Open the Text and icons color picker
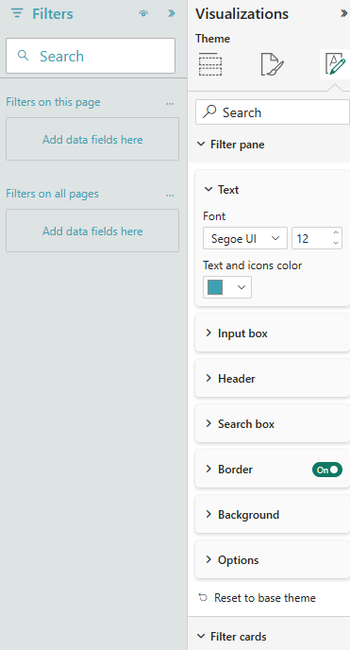 click(227, 287)
